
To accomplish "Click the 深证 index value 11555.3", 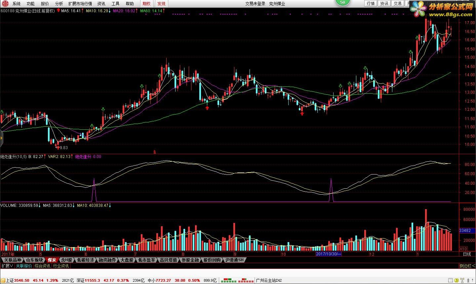I will (93, 280).
